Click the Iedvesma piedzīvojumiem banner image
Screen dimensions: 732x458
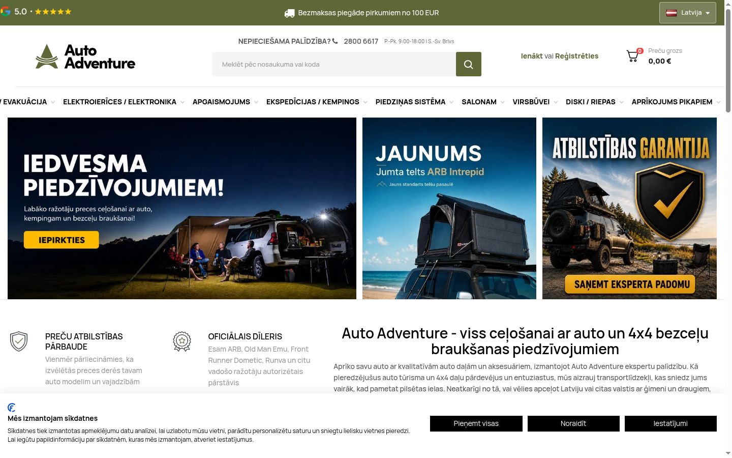182,208
